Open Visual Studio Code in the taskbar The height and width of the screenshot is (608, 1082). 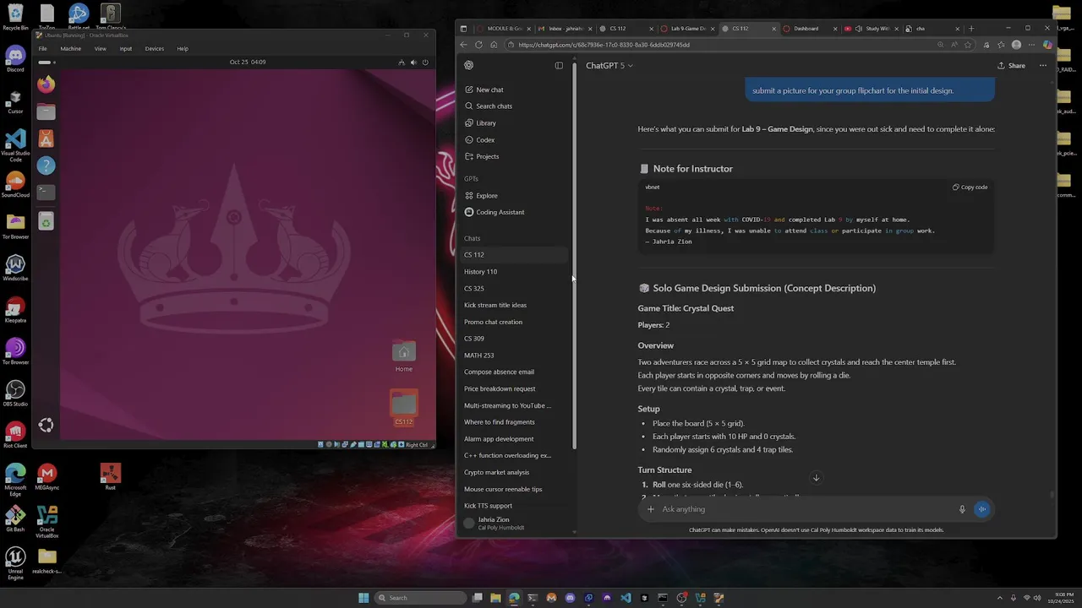point(626,598)
